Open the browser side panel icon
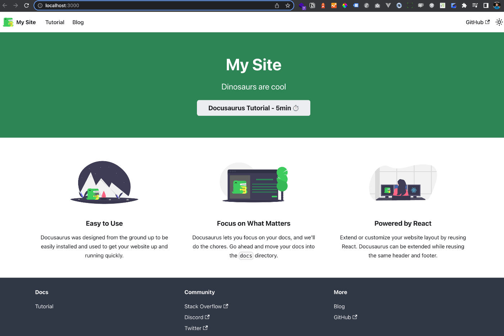Image resolution: width=504 pixels, height=336 pixels. (486, 5)
